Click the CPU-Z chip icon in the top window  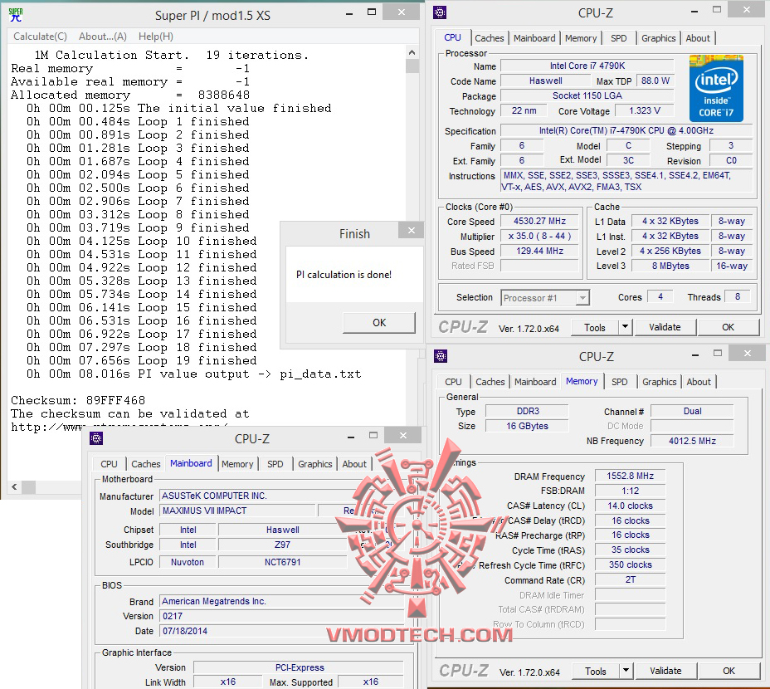click(x=440, y=12)
